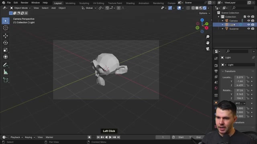Screen dimensions: 257x144
Task: Switch to the Shading workspace tab
Action: pyautogui.click(x=130, y=3)
